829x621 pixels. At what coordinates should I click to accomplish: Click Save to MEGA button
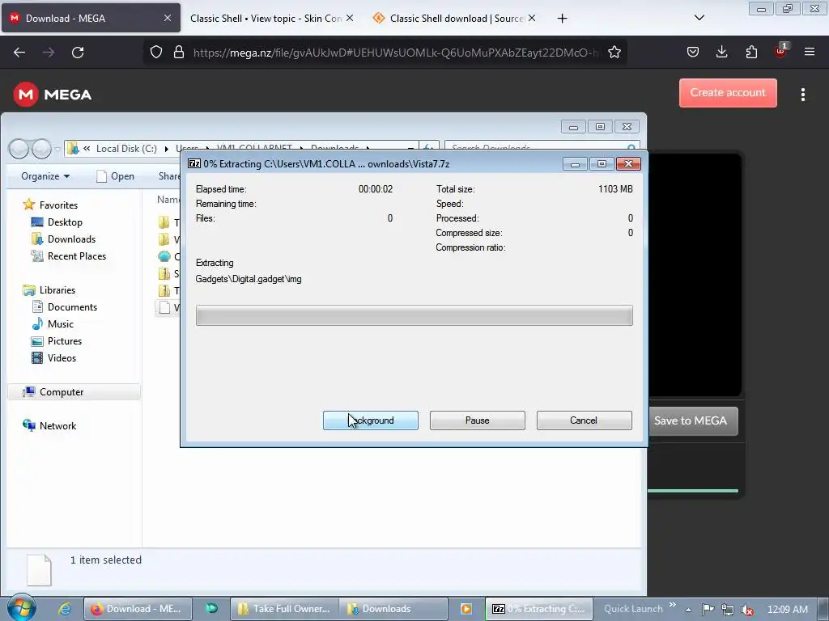tap(691, 420)
